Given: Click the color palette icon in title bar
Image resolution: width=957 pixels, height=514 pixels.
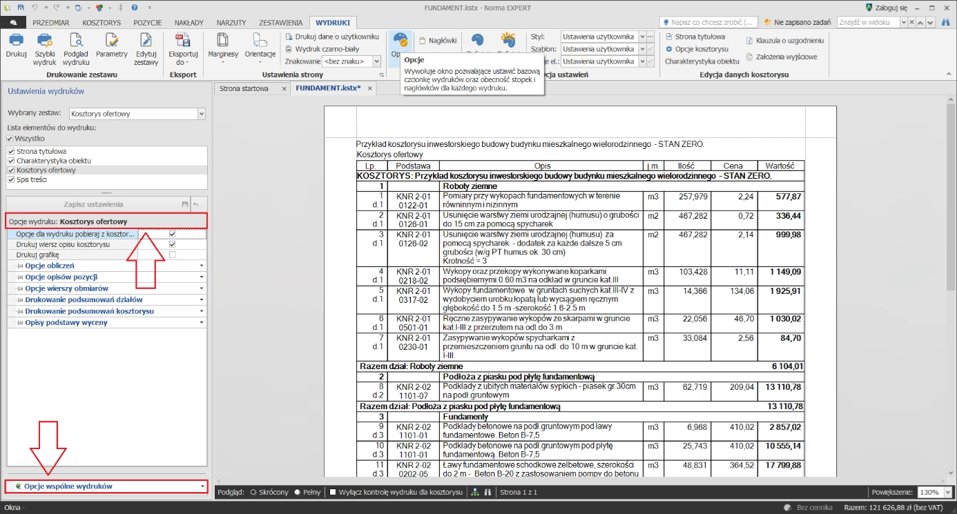Looking at the screenshot, I should coord(99,7).
